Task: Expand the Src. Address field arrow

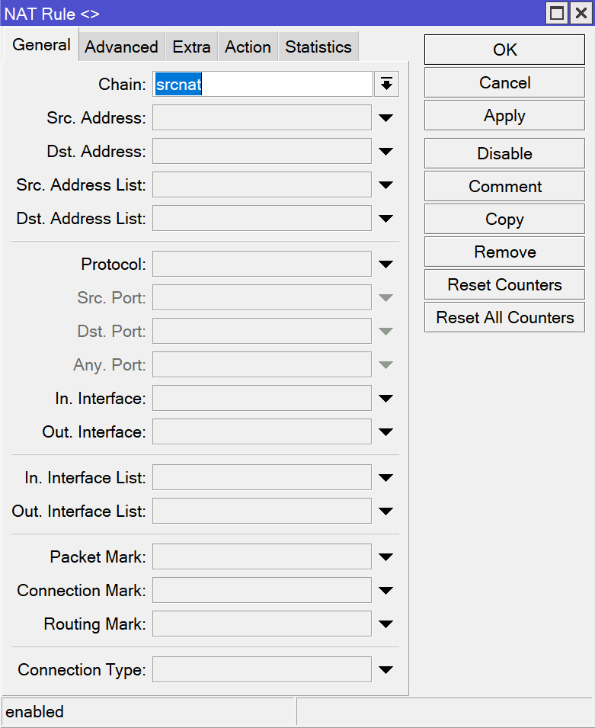Action: pos(385,118)
